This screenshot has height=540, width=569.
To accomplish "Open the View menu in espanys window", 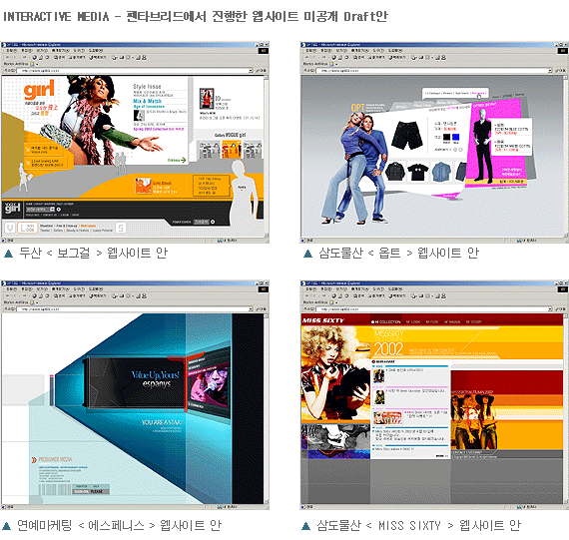I will click(42, 289).
